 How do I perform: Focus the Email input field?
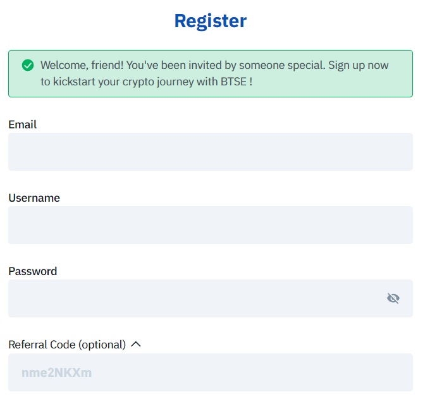pos(211,152)
